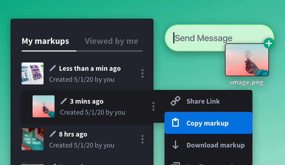Open the Viewed by me tab

(x=111, y=41)
